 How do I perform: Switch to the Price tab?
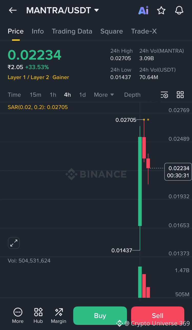[16, 31]
